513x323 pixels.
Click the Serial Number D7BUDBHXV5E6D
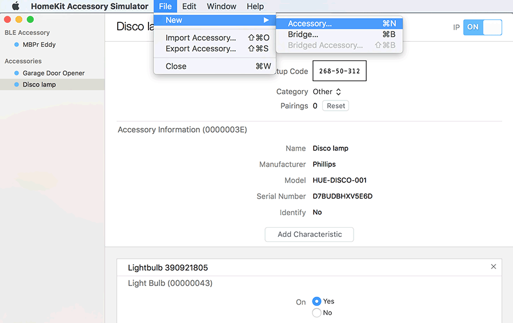pyautogui.click(x=343, y=196)
